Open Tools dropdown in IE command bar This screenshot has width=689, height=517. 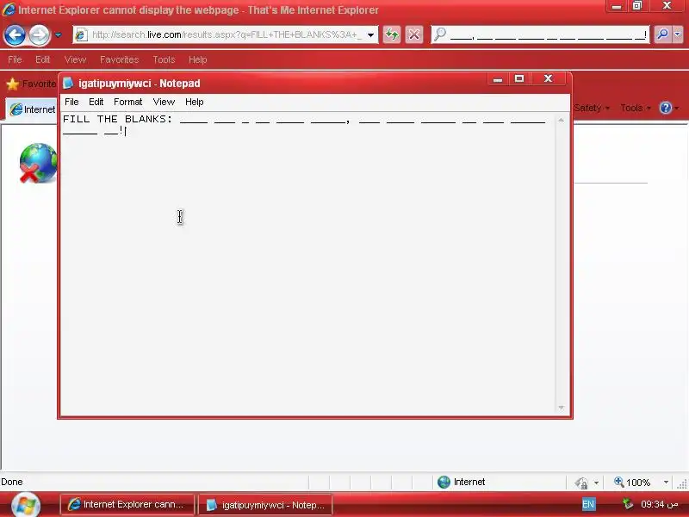tap(636, 108)
